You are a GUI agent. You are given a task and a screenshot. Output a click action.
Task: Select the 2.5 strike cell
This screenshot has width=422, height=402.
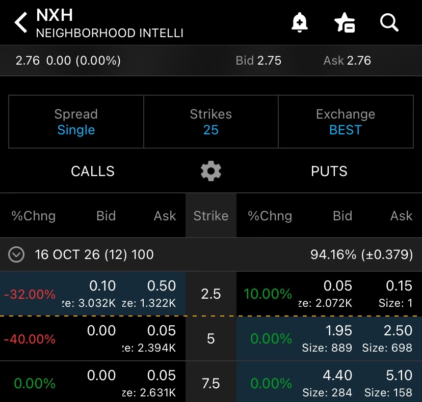[x=211, y=294]
